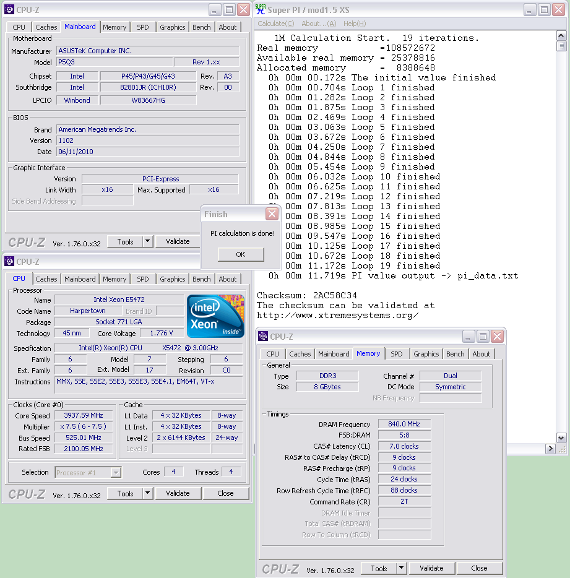The width and height of the screenshot is (570, 578).
Task: Switch to About tab in CPU window
Action: click(228, 278)
